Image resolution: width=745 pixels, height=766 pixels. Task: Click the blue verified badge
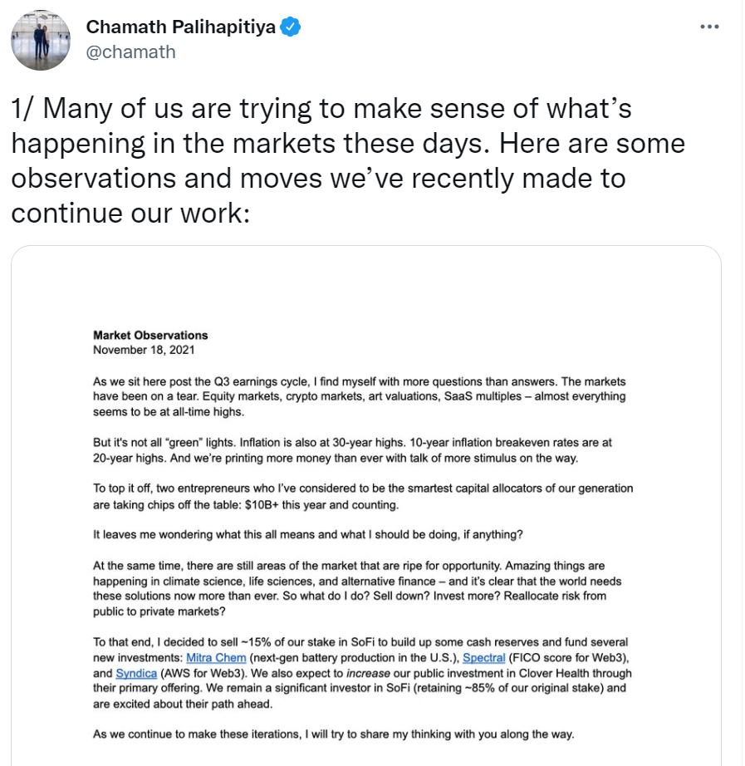[290, 27]
